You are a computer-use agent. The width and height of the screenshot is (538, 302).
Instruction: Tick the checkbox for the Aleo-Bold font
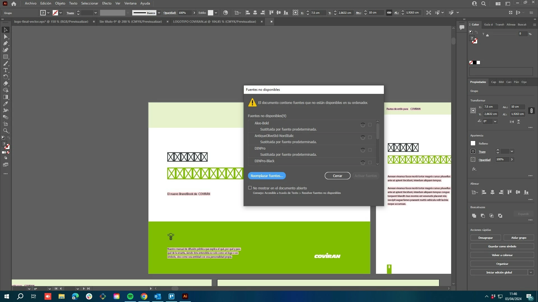pyautogui.click(x=370, y=125)
